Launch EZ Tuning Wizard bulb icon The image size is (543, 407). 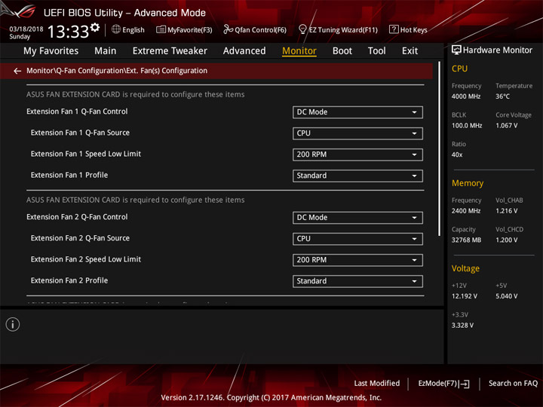click(302, 29)
